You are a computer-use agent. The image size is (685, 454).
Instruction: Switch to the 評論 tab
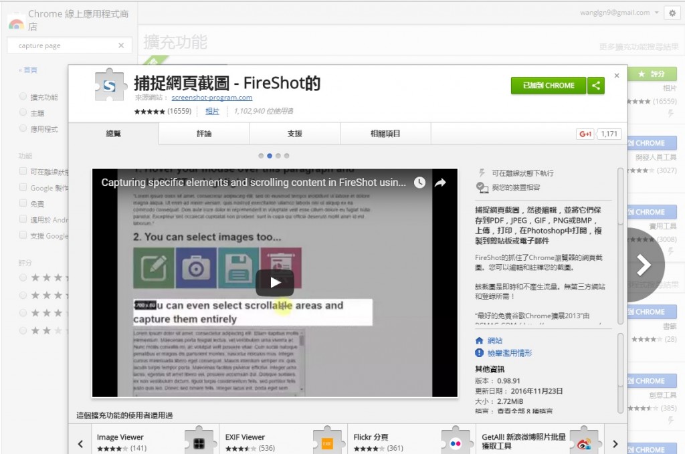pos(204,134)
